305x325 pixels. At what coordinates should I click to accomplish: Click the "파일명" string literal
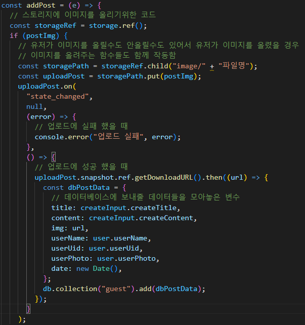(x=234, y=66)
